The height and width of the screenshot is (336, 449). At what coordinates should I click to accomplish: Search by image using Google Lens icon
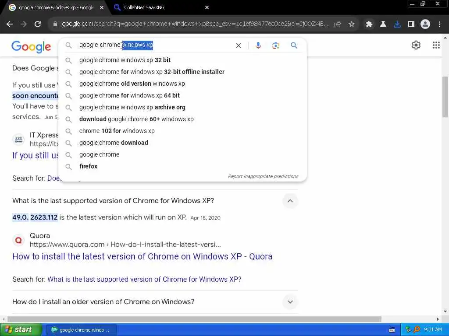click(275, 45)
